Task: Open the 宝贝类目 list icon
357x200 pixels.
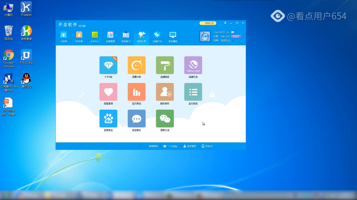Action: point(193,92)
